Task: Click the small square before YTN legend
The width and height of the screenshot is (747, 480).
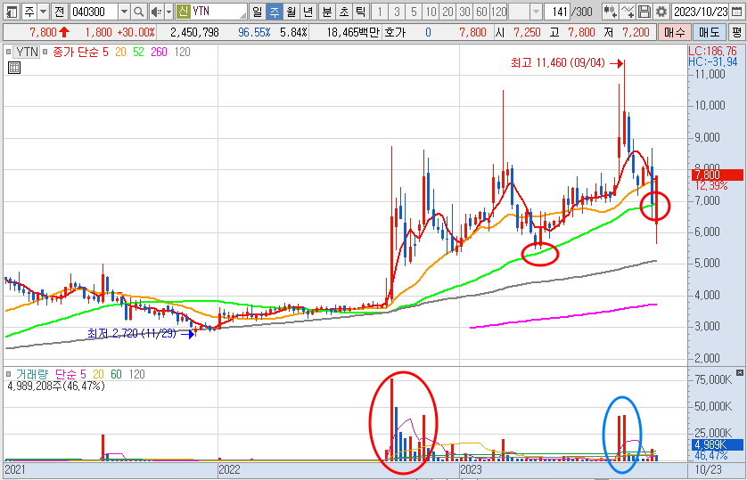Action: 9,52
